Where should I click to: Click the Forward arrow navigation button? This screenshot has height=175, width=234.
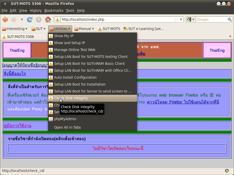tap(14, 19)
